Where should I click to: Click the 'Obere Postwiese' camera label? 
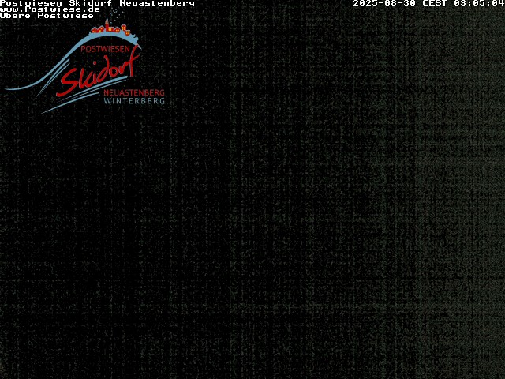47,16
